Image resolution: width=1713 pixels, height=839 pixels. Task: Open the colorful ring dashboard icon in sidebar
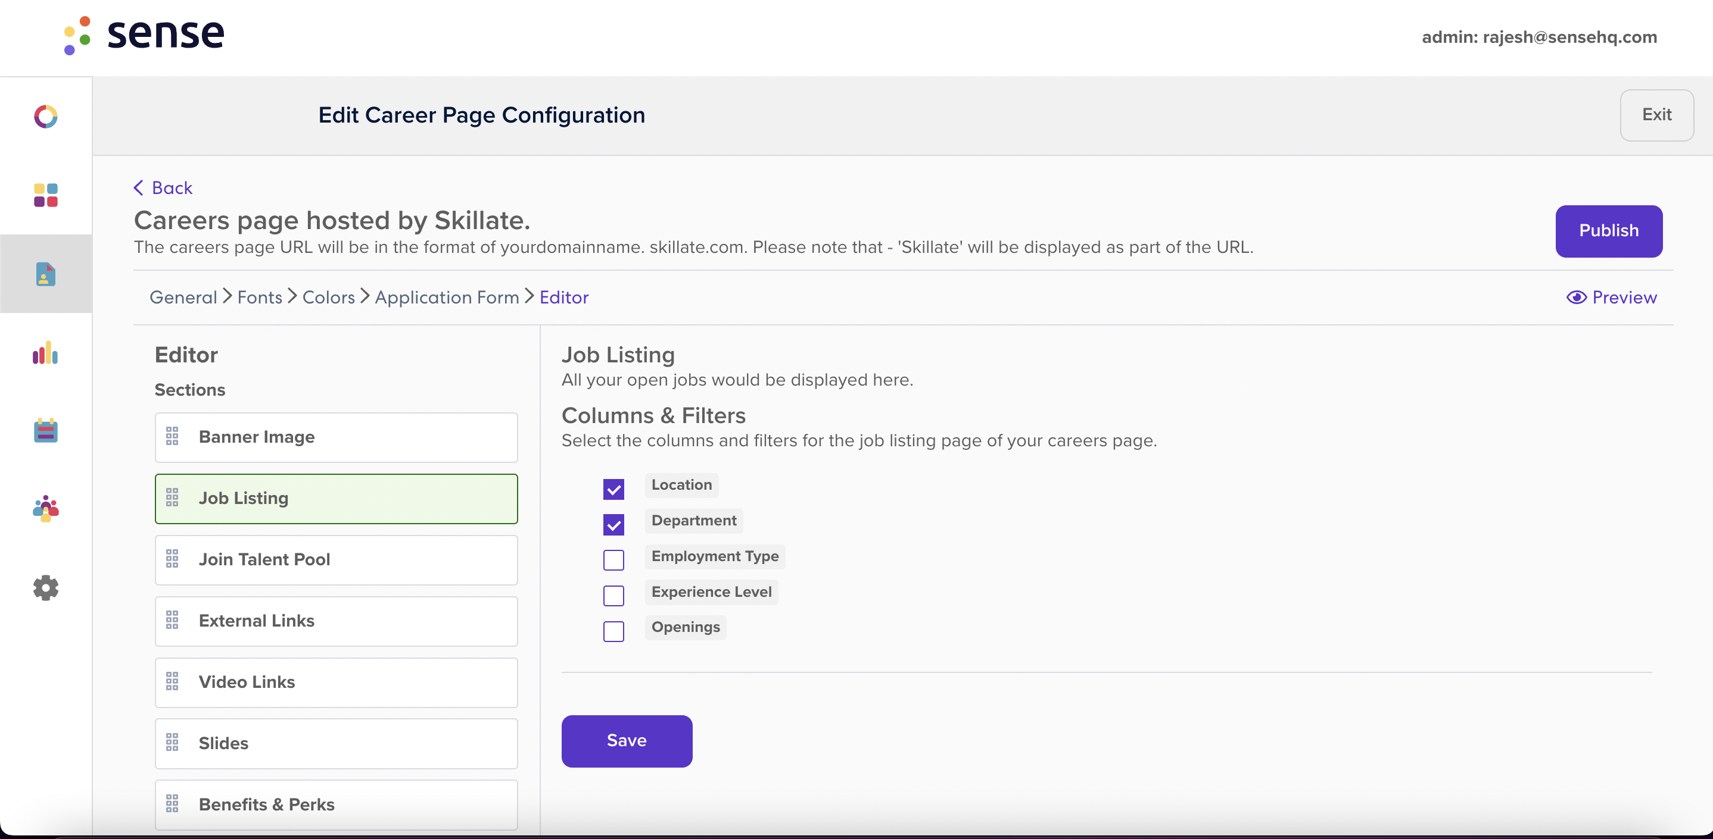tap(46, 116)
